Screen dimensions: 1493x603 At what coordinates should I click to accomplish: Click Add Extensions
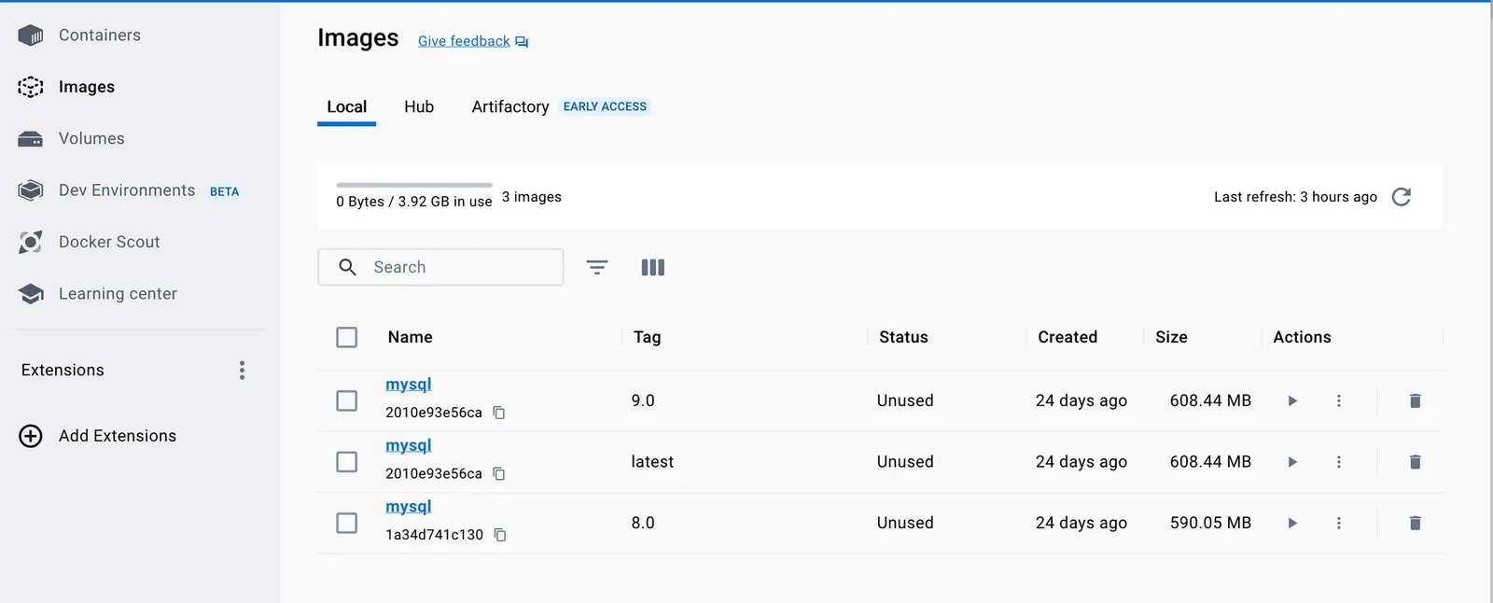tap(117, 435)
